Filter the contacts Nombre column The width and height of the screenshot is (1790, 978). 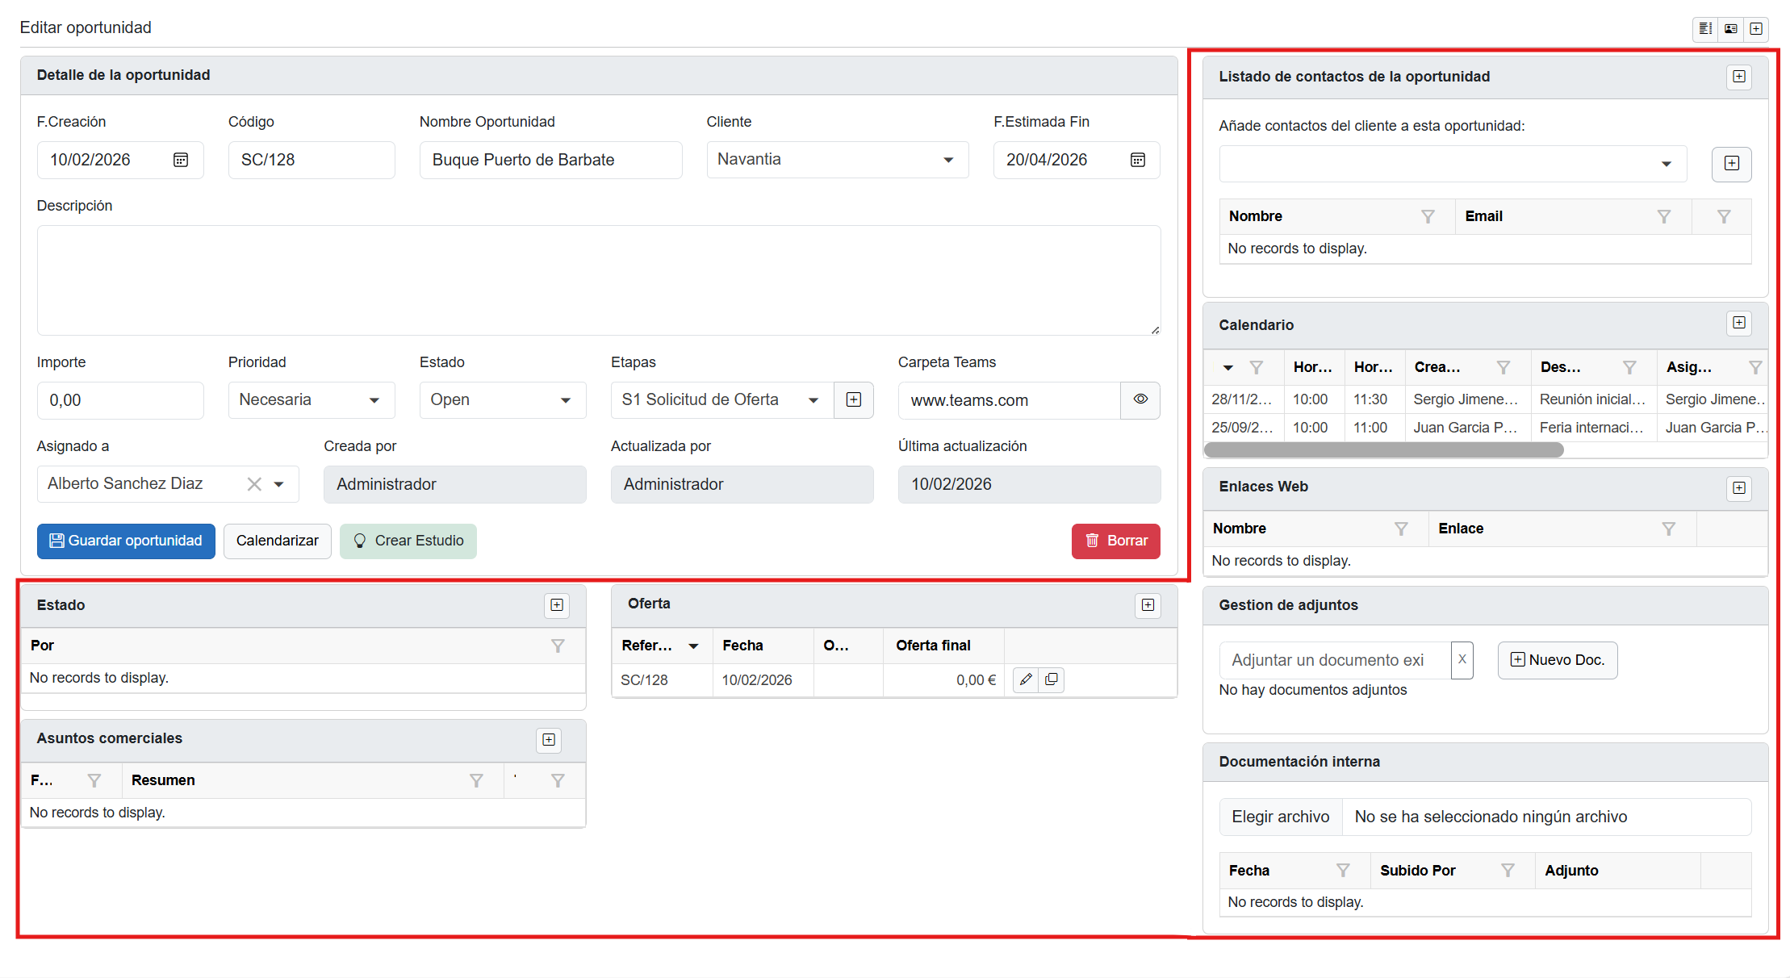coord(1428,216)
